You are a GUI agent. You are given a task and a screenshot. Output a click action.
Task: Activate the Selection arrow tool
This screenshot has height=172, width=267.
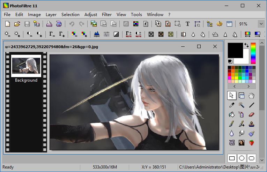point(232,95)
